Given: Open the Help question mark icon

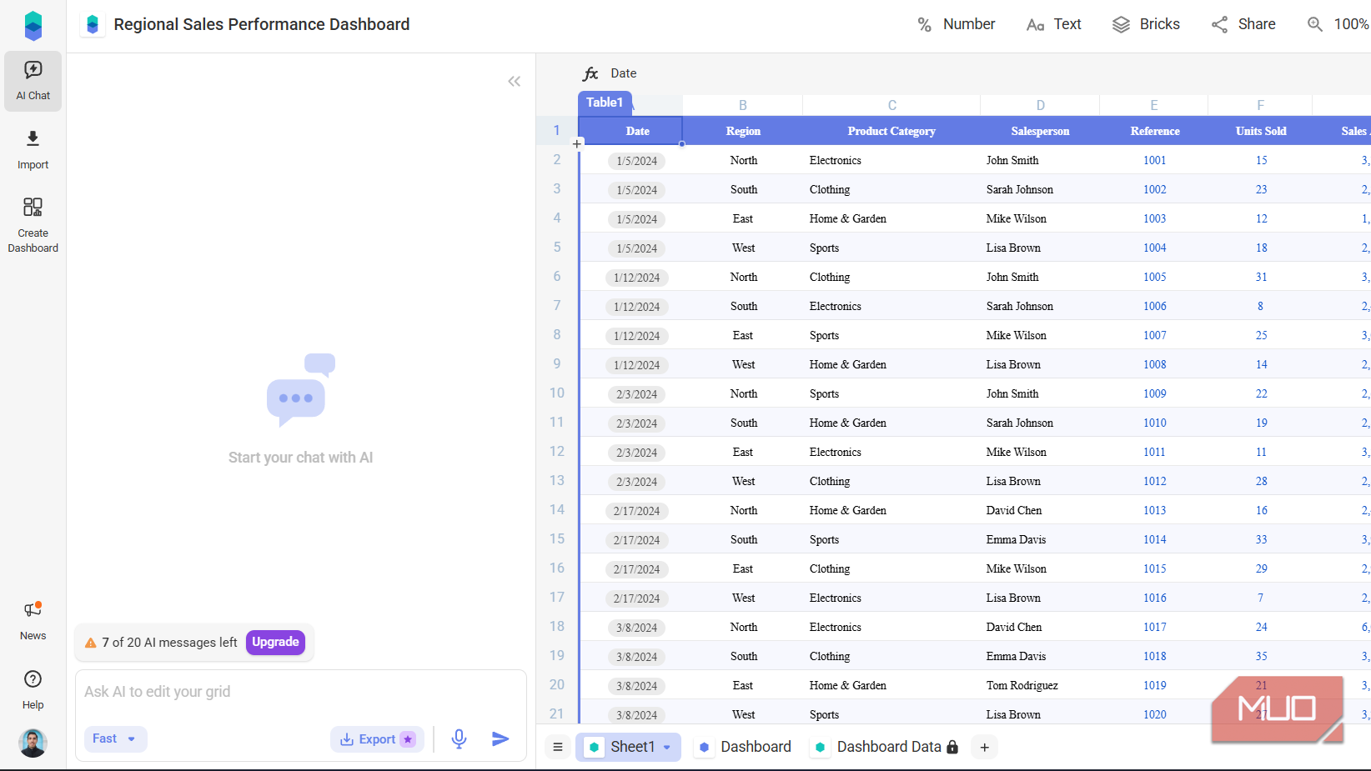Looking at the screenshot, I should click(x=33, y=679).
